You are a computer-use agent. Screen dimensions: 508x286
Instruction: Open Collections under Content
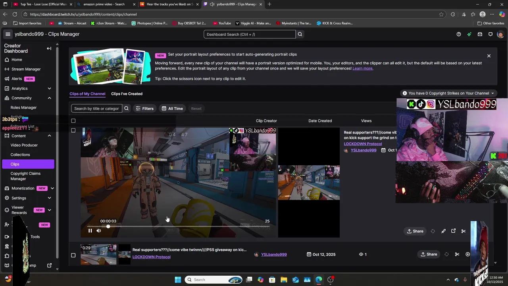pos(20,155)
